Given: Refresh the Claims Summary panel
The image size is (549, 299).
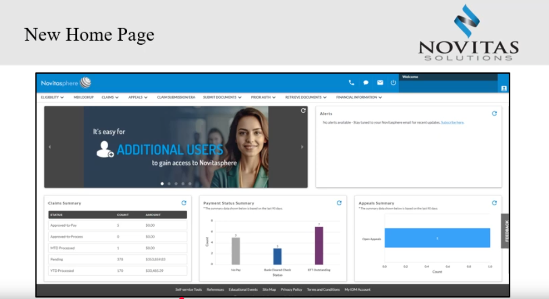Looking at the screenshot, I should (x=184, y=203).
